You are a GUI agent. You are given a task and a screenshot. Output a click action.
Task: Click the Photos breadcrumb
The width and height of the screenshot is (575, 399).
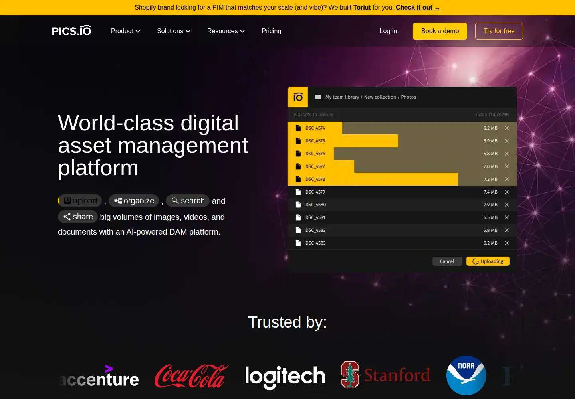pyautogui.click(x=408, y=97)
